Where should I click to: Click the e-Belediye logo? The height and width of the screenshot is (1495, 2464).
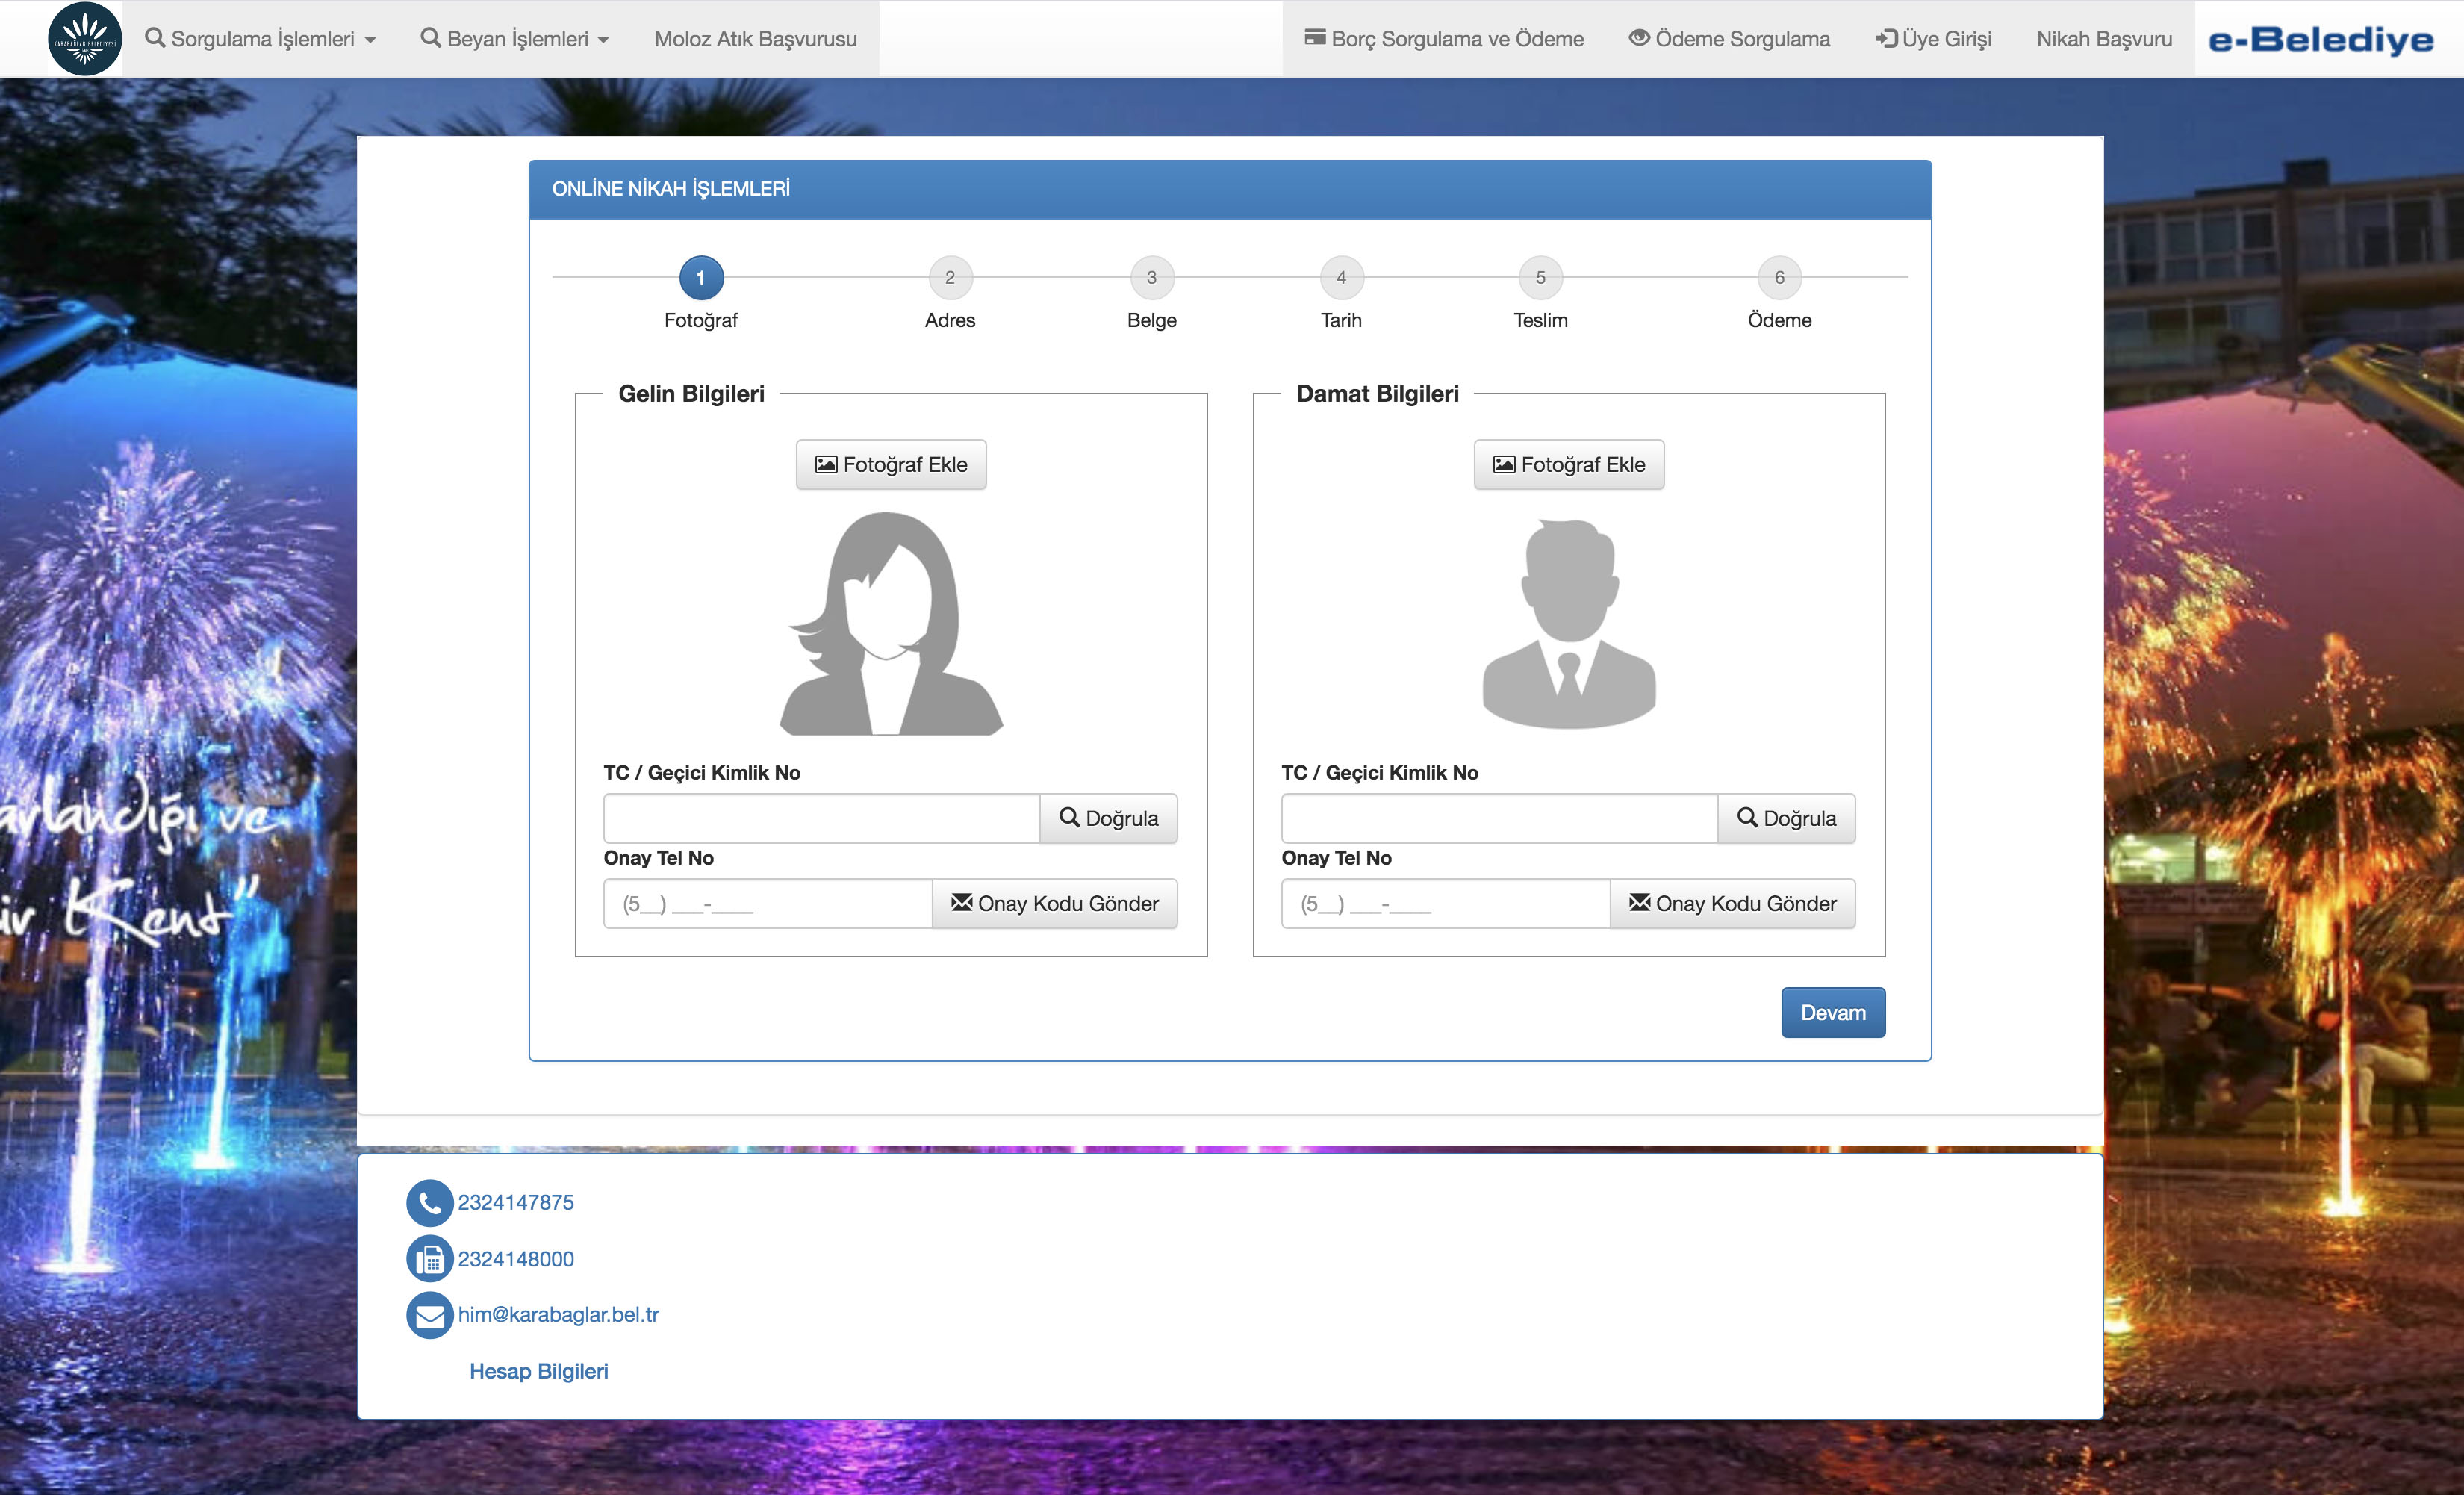(x=2320, y=39)
